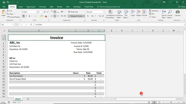Image resolution: width=186 pixels, height=104 pixels.
Task: Click the Decrease Indent icon
Action: (x=62, y=16)
